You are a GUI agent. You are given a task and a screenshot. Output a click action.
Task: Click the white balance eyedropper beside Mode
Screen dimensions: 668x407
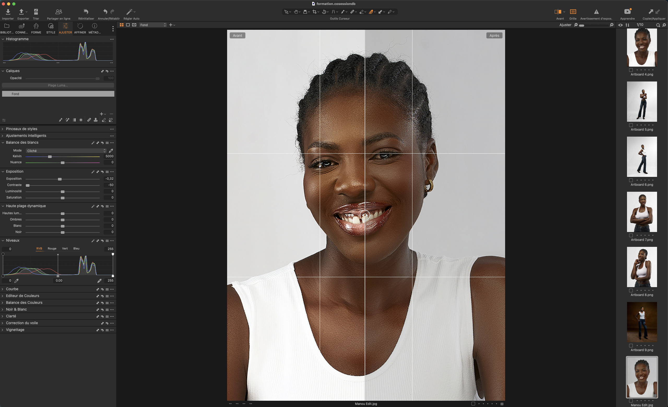111,150
